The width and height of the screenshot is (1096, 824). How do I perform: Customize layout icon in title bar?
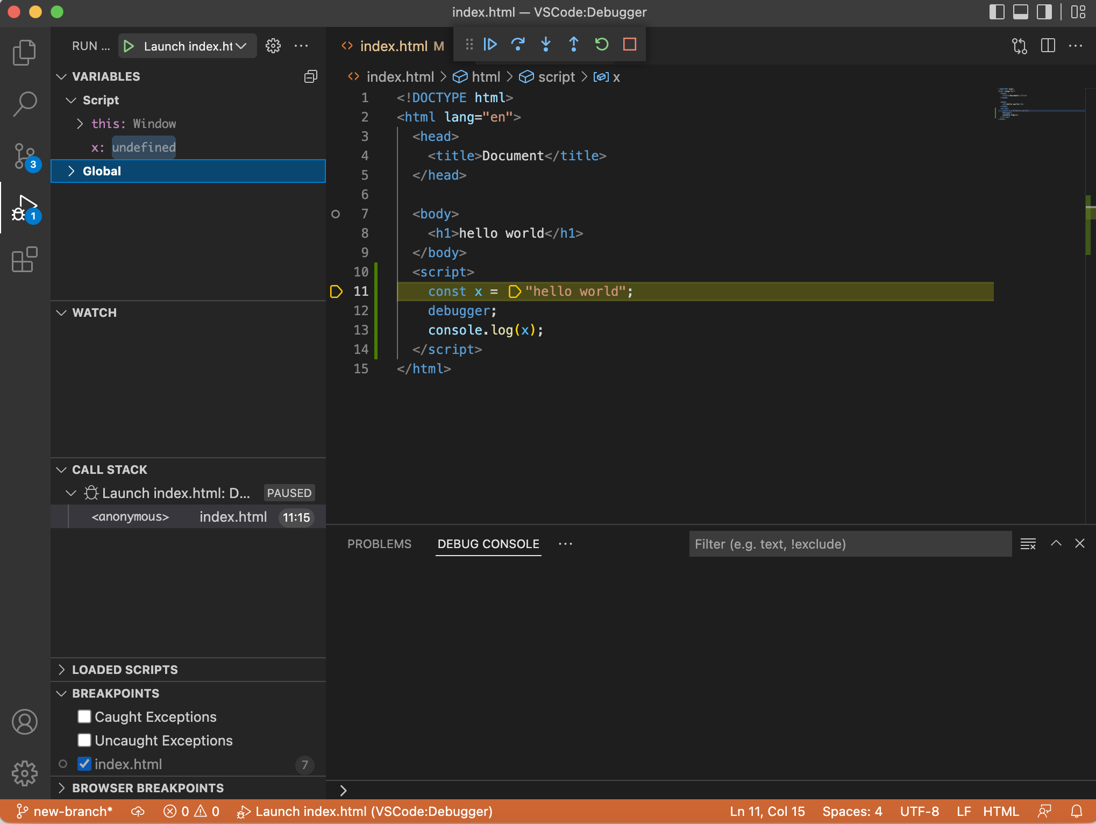click(1078, 12)
